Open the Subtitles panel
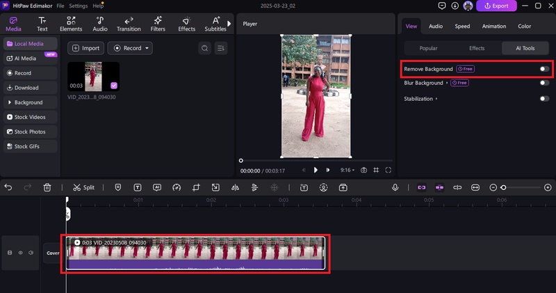The height and width of the screenshot is (293, 556). 215,24
